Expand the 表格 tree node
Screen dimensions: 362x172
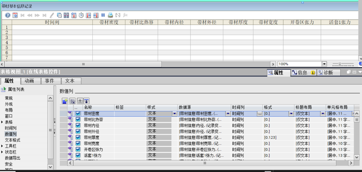point(2,122)
